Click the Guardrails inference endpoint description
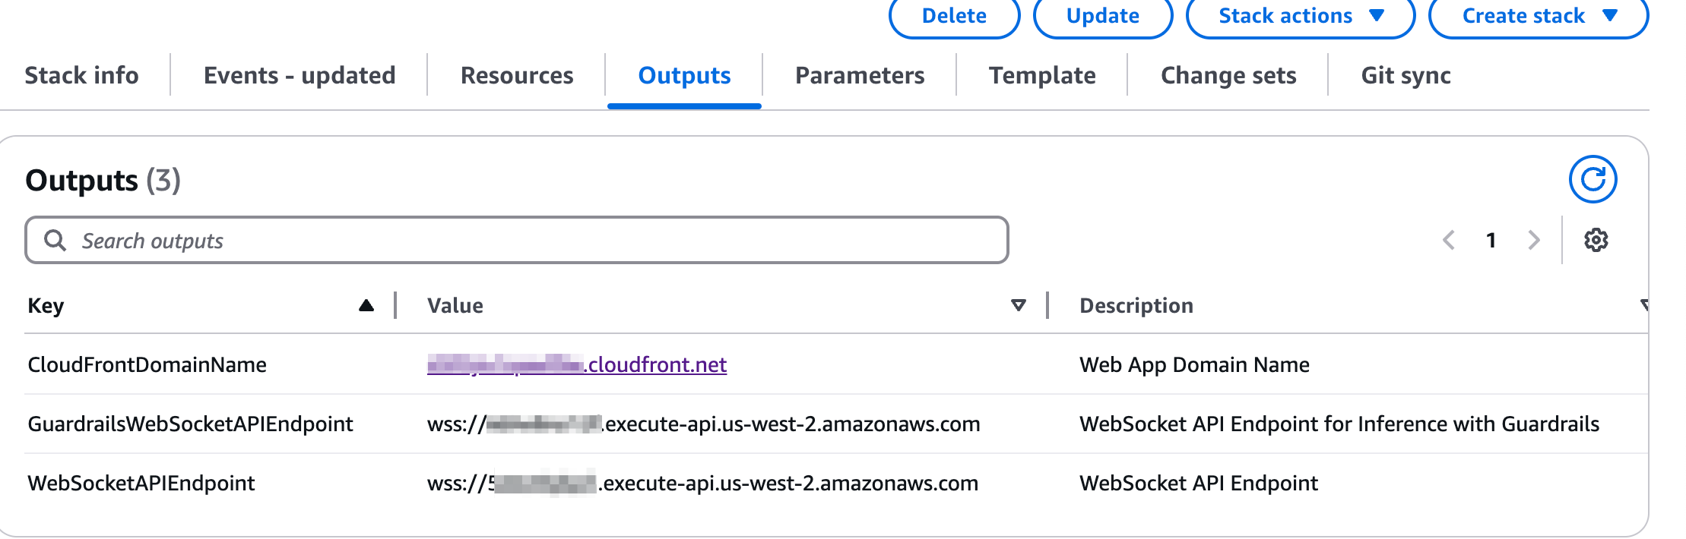Image resolution: width=1686 pixels, height=539 pixels. (x=1339, y=424)
